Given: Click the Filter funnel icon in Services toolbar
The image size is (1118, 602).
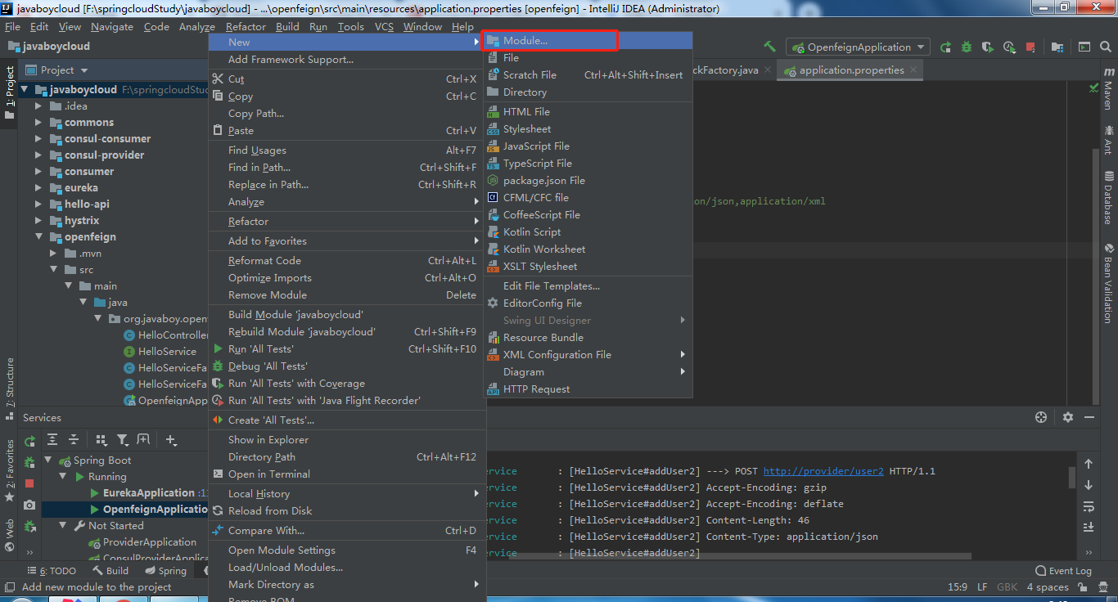Looking at the screenshot, I should point(122,440).
